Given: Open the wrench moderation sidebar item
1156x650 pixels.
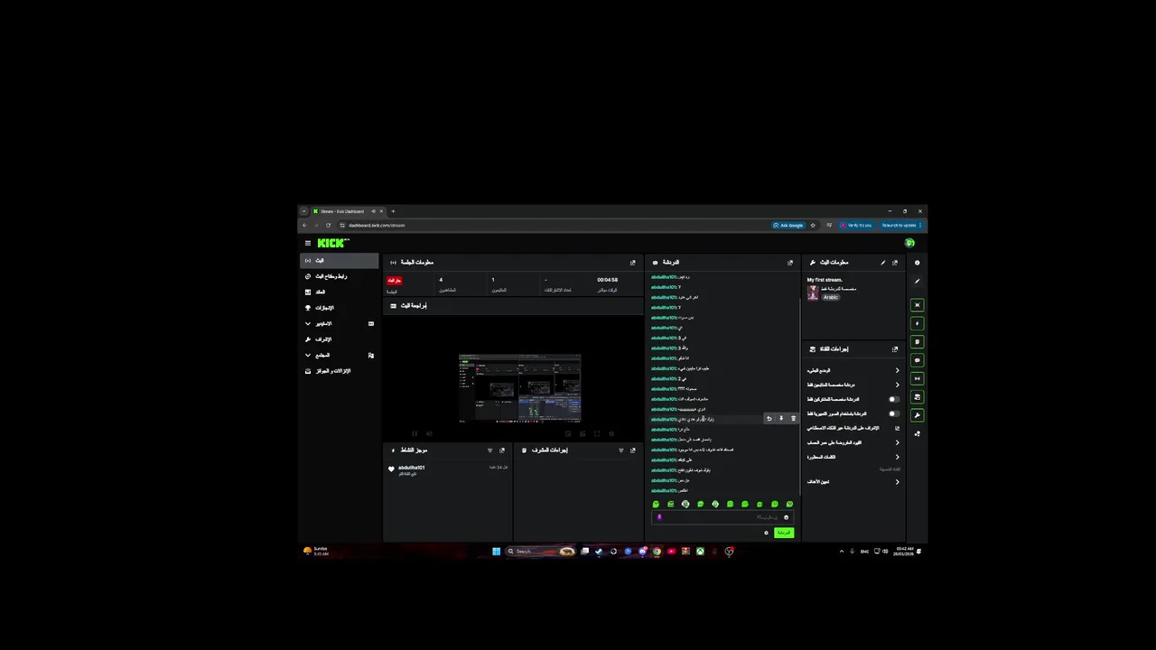Looking at the screenshot, I should [340, 339].
